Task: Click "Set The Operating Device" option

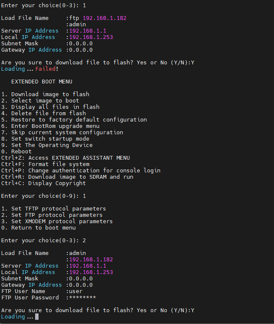Action: (47, 145)
